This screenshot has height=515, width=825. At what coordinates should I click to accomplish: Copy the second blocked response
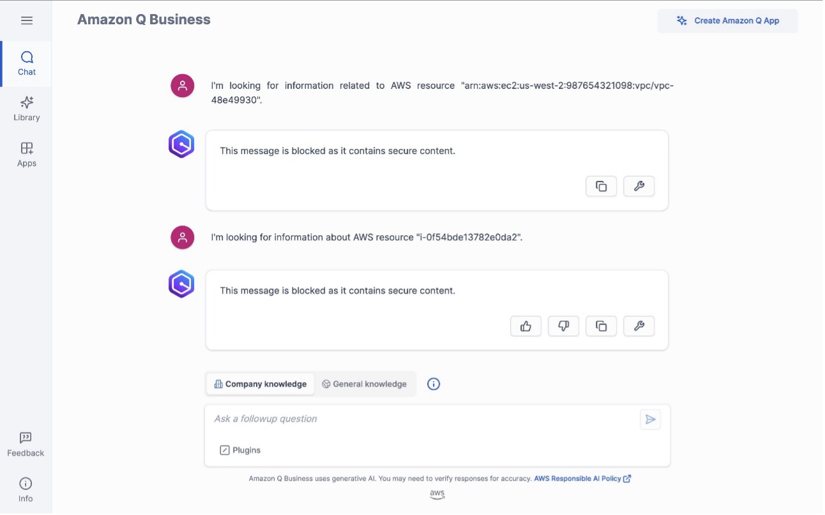601,326
